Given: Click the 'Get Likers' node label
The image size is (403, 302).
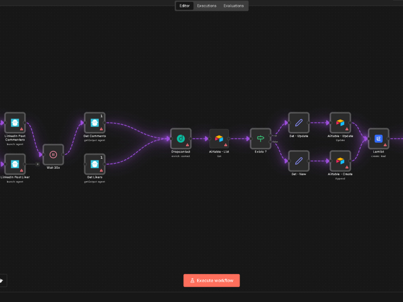Looking at the screenshot, I should click(x=95, y=177).
